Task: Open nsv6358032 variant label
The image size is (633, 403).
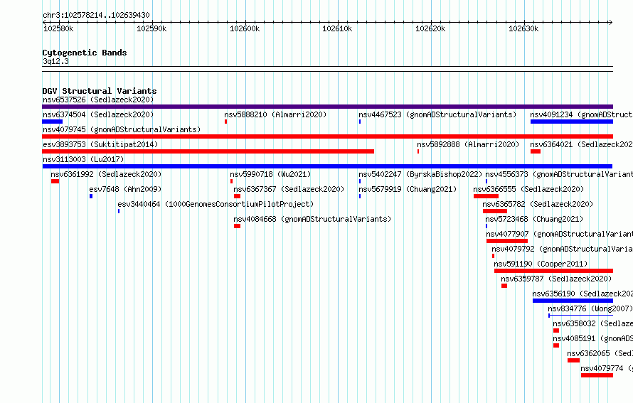Action: pyautogui.click(x=592, y=323)
